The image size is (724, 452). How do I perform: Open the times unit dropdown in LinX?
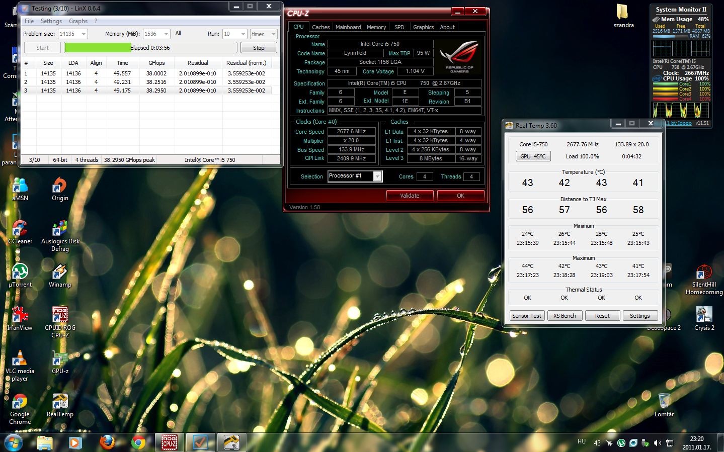[x=264, y=34]
